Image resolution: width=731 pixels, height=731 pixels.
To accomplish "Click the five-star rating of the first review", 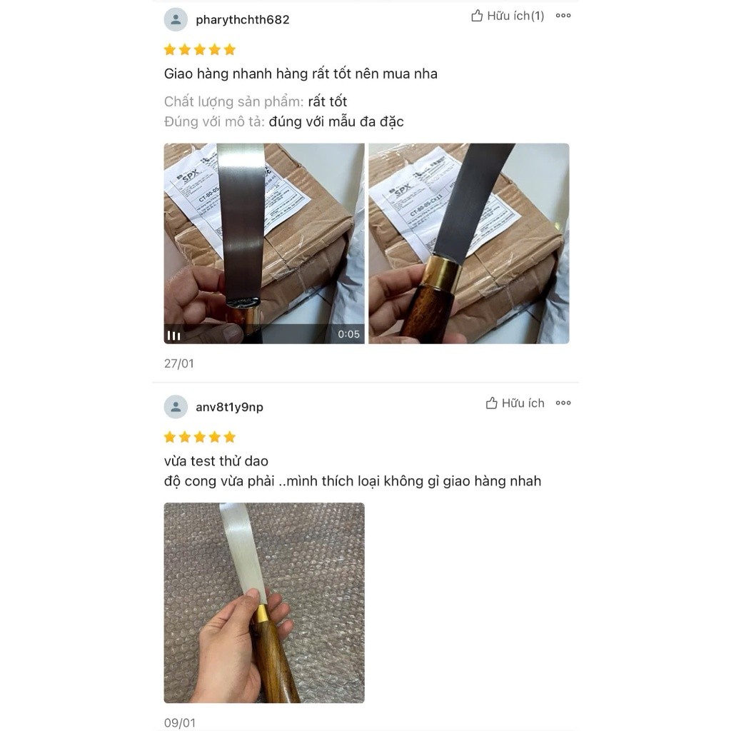I will point(200,49).
